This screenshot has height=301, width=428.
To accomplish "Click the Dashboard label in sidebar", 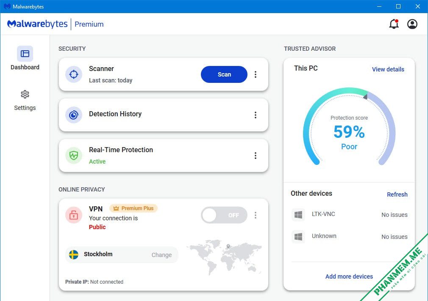I will click(25, 67).
